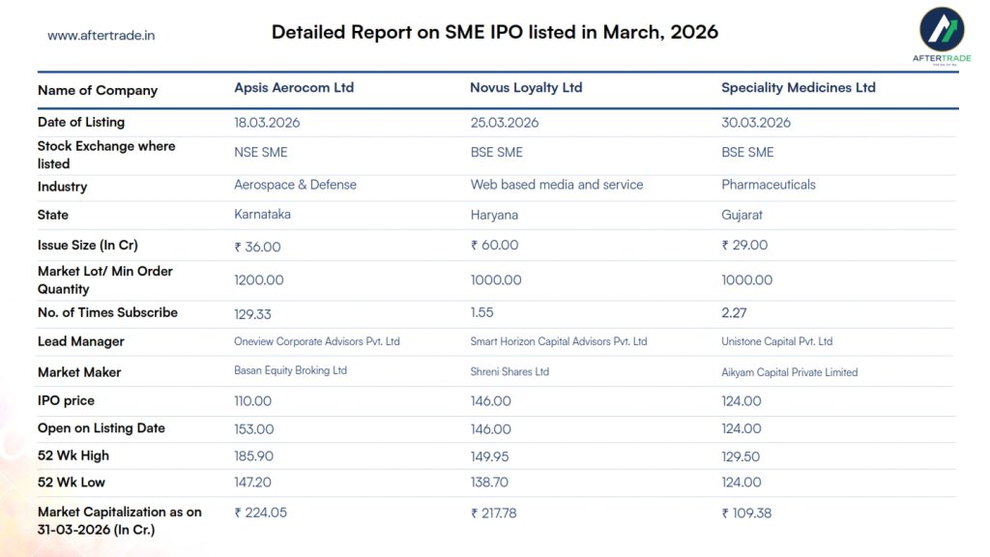Select the Haryana state cell
The image size is (990, 557).
pyautogui.click(x=494, y=215)
